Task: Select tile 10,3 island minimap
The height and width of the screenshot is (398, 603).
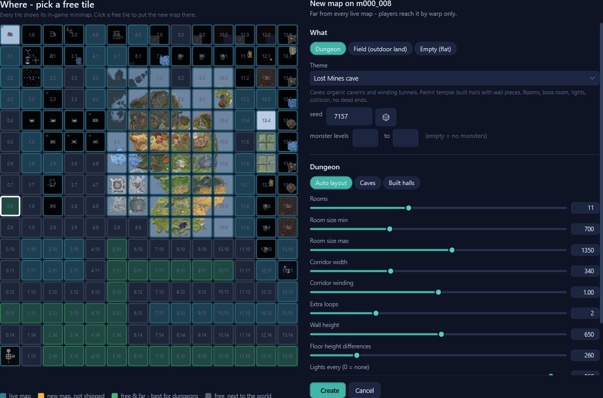Action: (x=223, y=99)
